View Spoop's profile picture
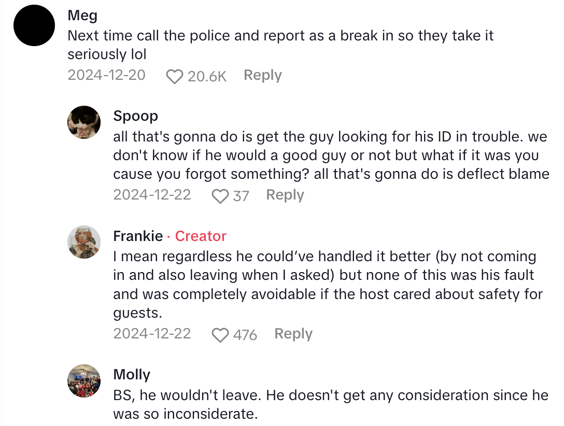Screen dimensions: 564x426 [x=84, y=122]
